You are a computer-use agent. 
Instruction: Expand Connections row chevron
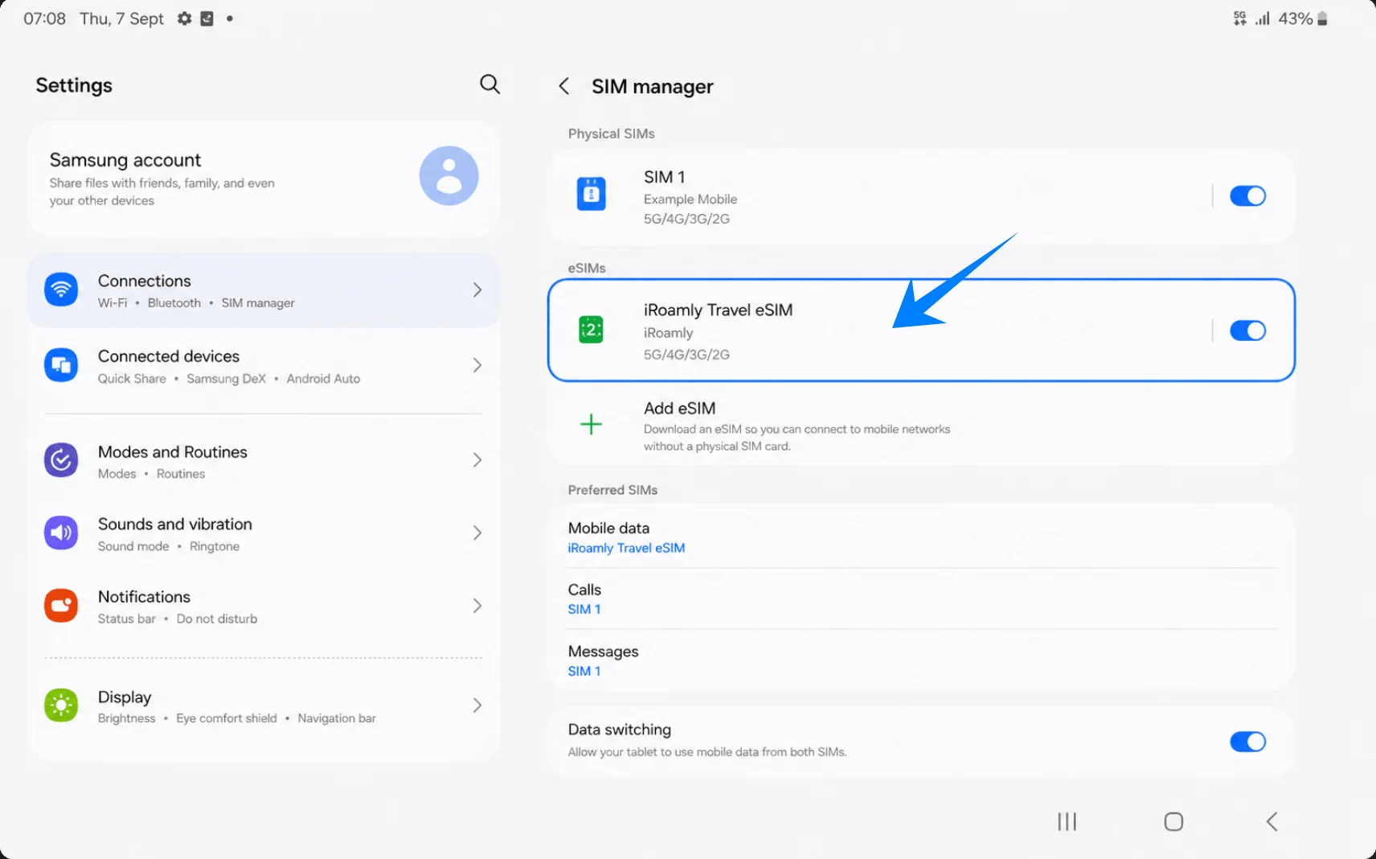[x=477, y=290]
